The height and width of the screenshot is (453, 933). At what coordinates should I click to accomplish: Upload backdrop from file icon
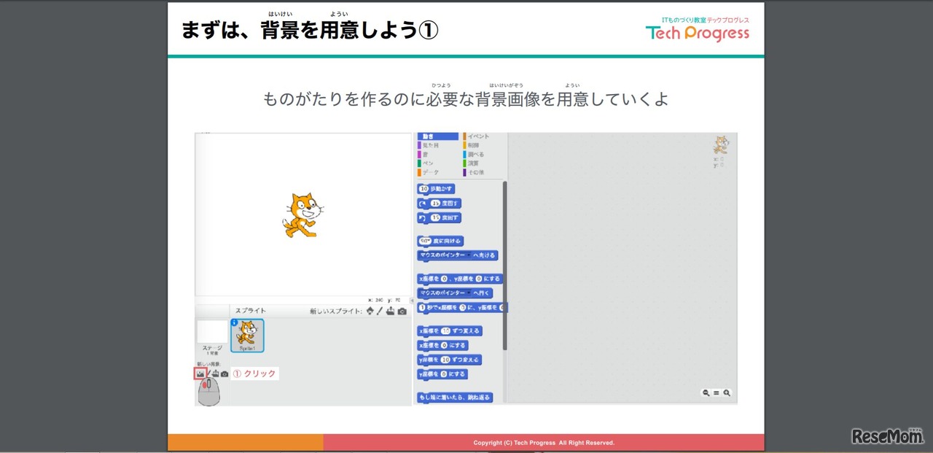[216, 373]
